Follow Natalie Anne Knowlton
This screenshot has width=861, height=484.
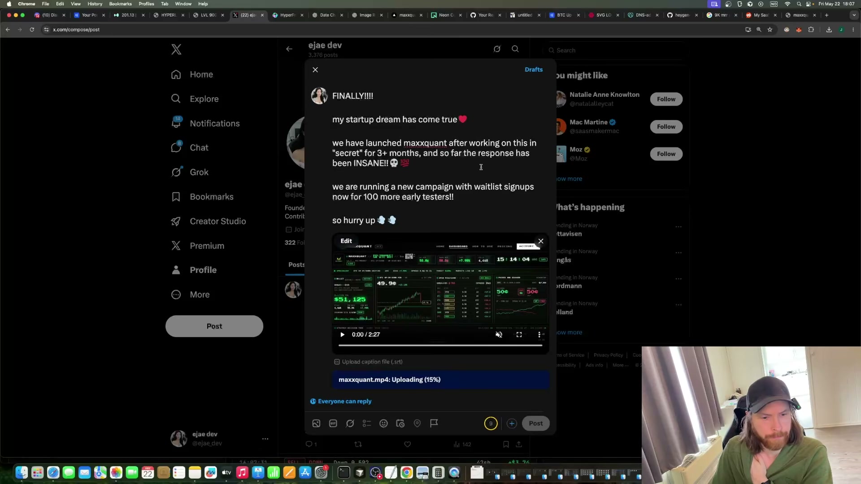(x=666, y=99)
